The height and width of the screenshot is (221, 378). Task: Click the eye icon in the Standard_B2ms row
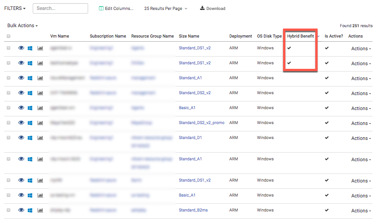(x=21, y=210)
